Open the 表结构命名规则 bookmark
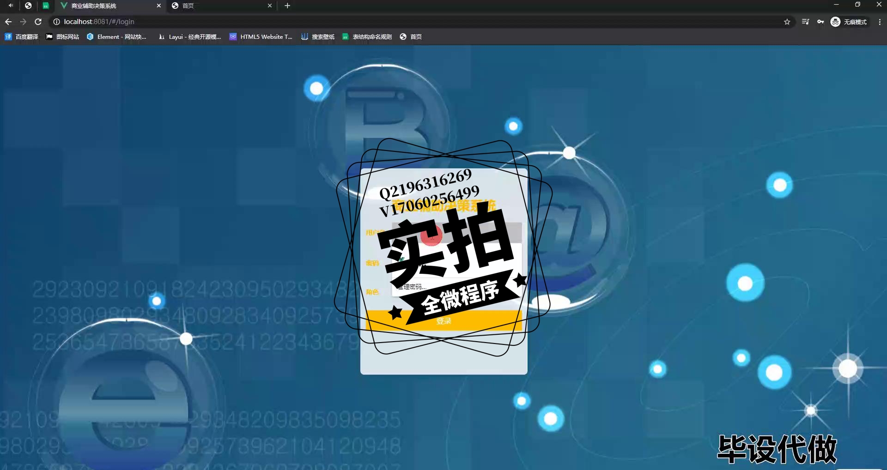 tap(367, 36)
